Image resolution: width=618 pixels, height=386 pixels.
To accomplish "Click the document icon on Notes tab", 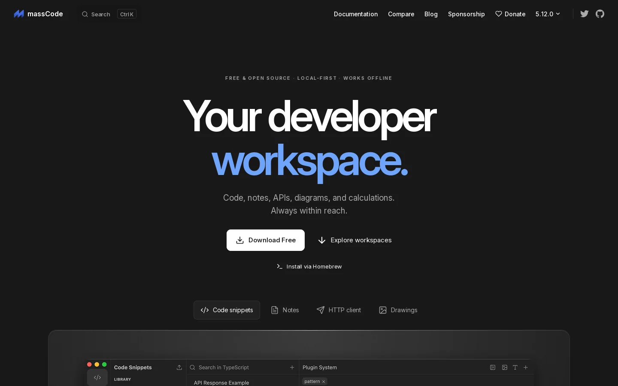I will [x=275, y=310].
